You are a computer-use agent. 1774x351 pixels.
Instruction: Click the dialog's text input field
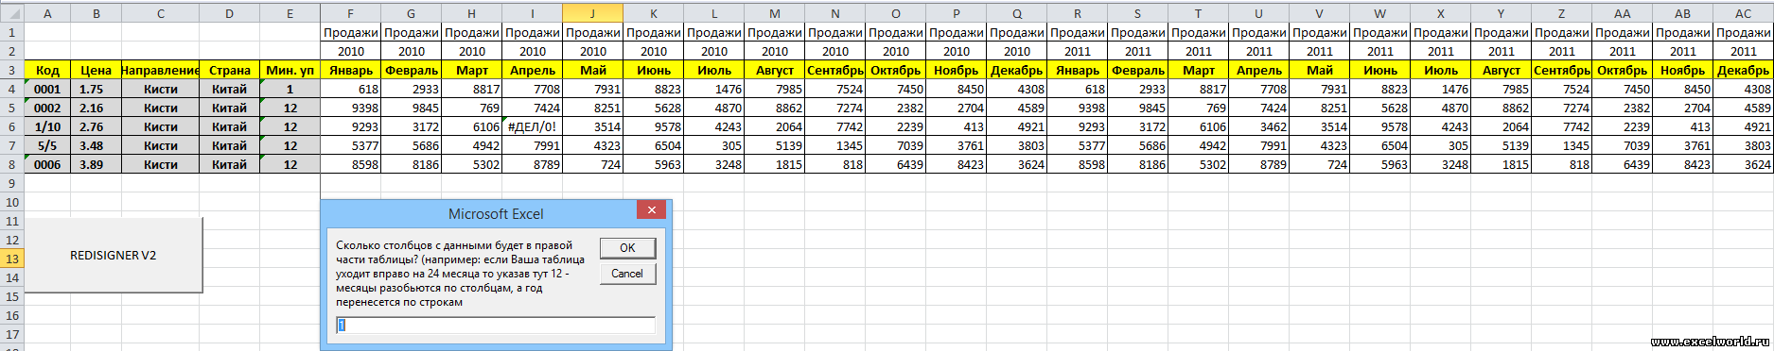coord(496,326)
